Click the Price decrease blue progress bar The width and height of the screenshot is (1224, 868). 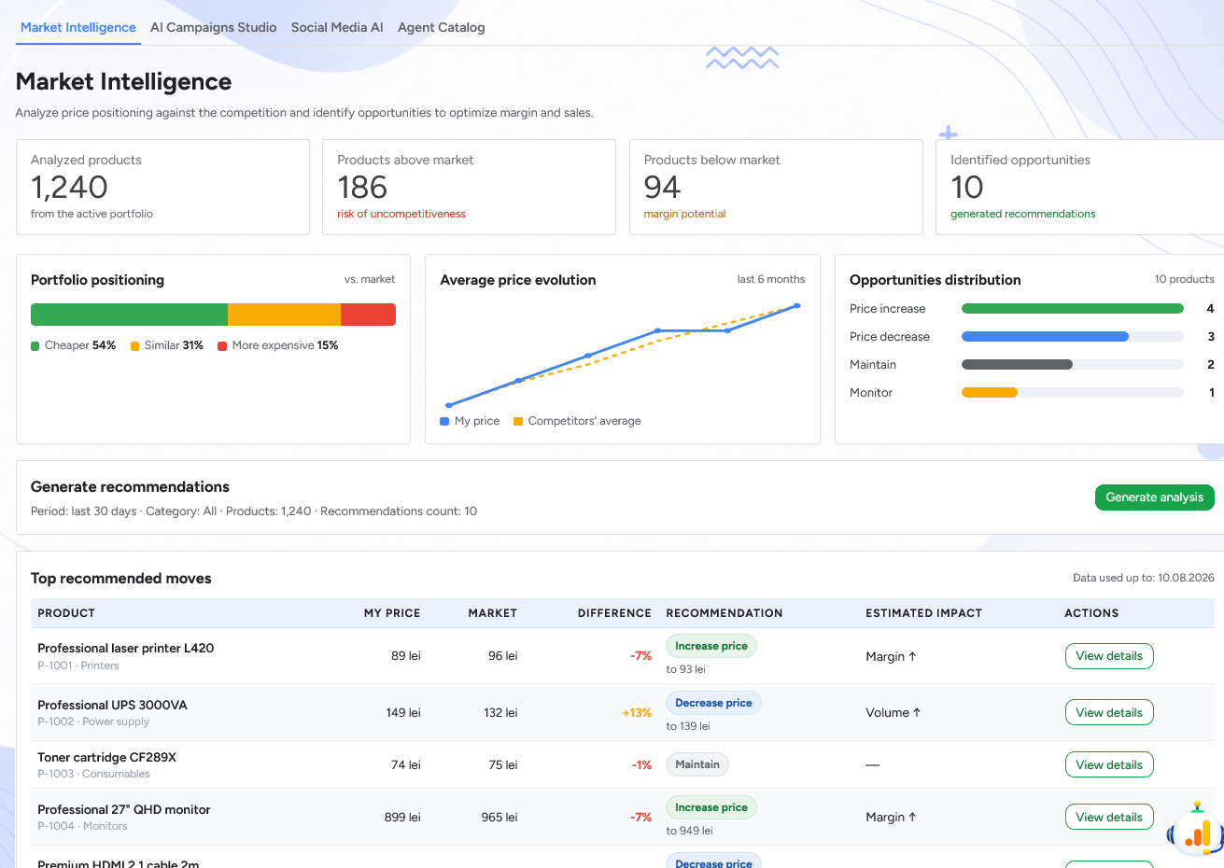click(1045, 337)
